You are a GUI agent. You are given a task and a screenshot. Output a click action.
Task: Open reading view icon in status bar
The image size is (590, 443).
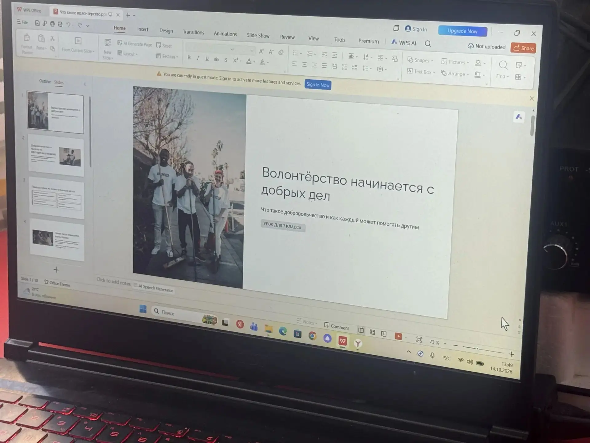click(x=384, y=333)
